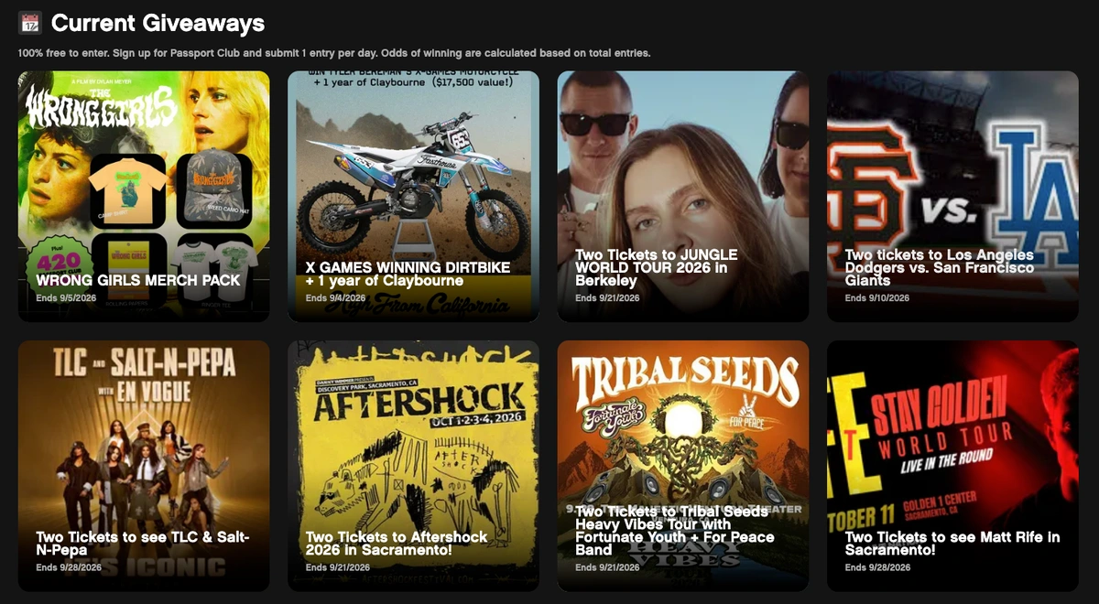The image size is (1099, 604).
Task: Open the Dodgers vs. Giants tickets card
Action: 952,197
